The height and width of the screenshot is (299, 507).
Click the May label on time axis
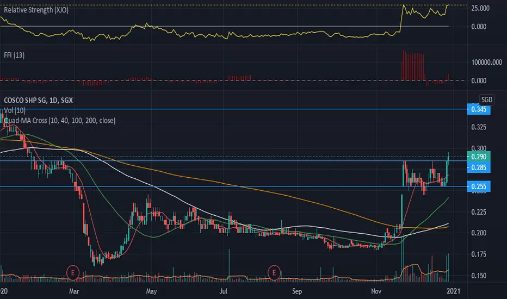151,291
